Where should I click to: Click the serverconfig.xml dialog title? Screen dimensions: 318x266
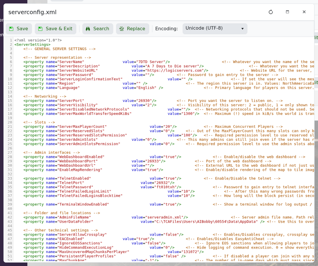click(x=33, y=12)
